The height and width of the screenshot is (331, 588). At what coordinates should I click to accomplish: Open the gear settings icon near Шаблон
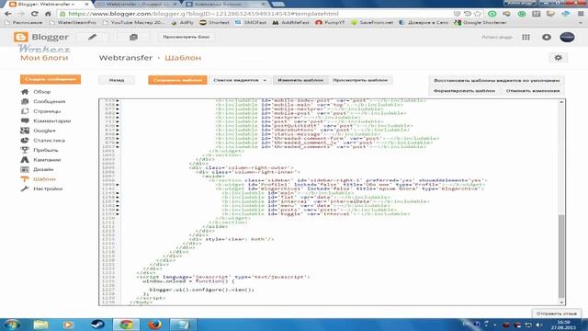point(558,58)
